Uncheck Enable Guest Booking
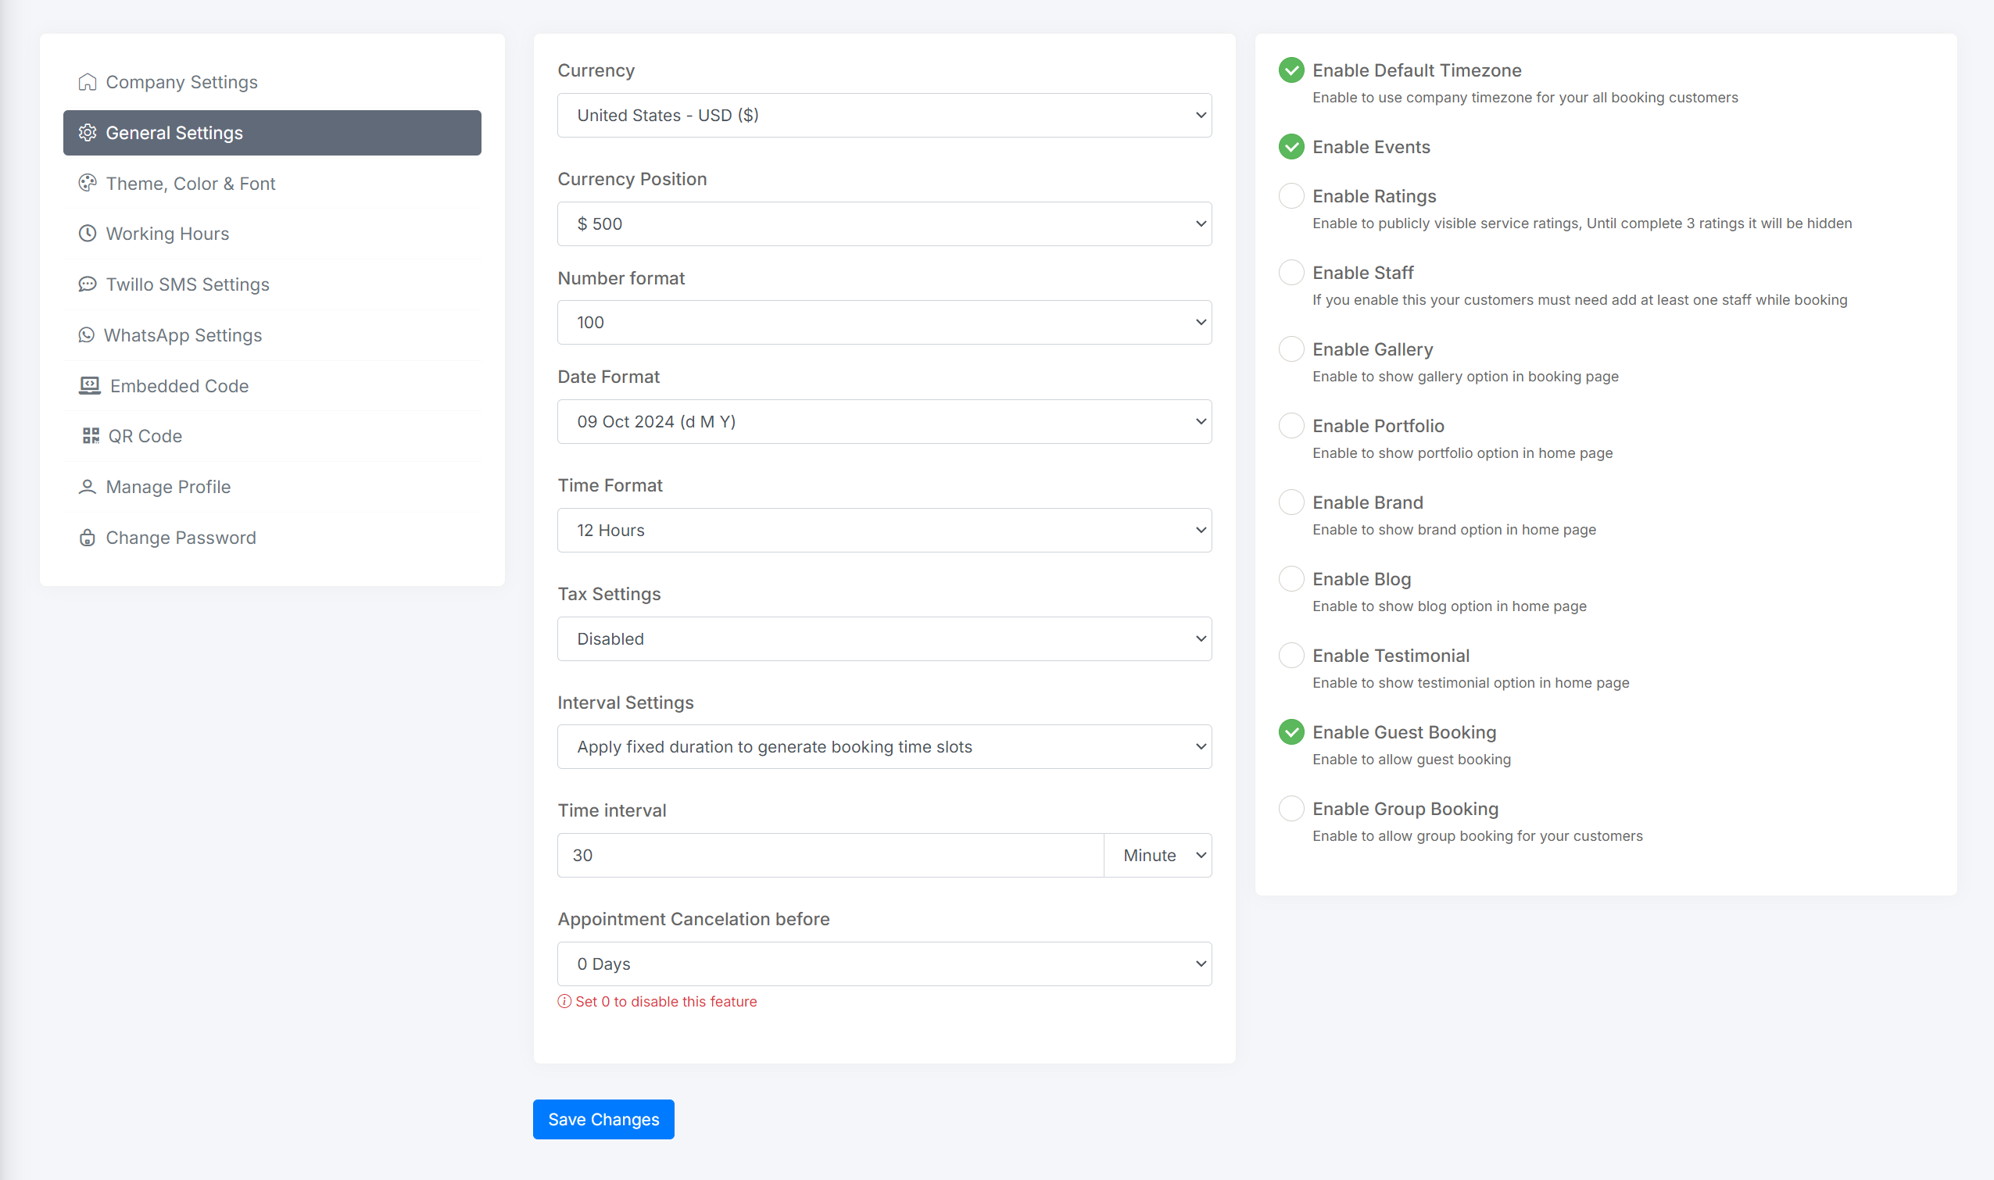The height and width of the screenshot is (1180, 1994). coord(1291,731)
